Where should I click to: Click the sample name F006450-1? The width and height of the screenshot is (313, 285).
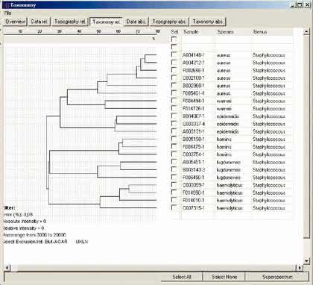coord(193,178)
